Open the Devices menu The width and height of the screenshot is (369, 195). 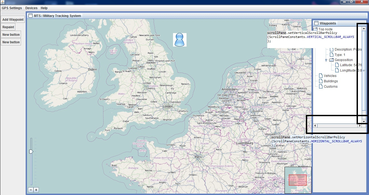click(31, 8)
